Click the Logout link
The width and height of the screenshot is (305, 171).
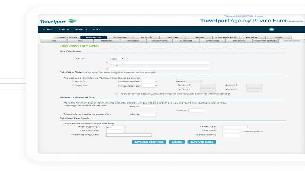click(259, 16)
